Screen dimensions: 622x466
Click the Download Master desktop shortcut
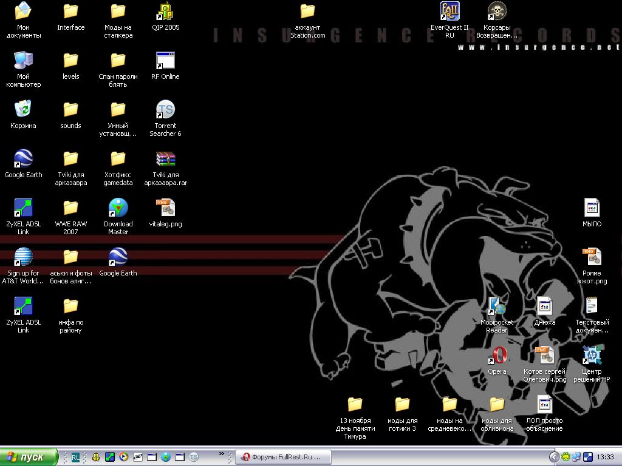click(118, 209)
